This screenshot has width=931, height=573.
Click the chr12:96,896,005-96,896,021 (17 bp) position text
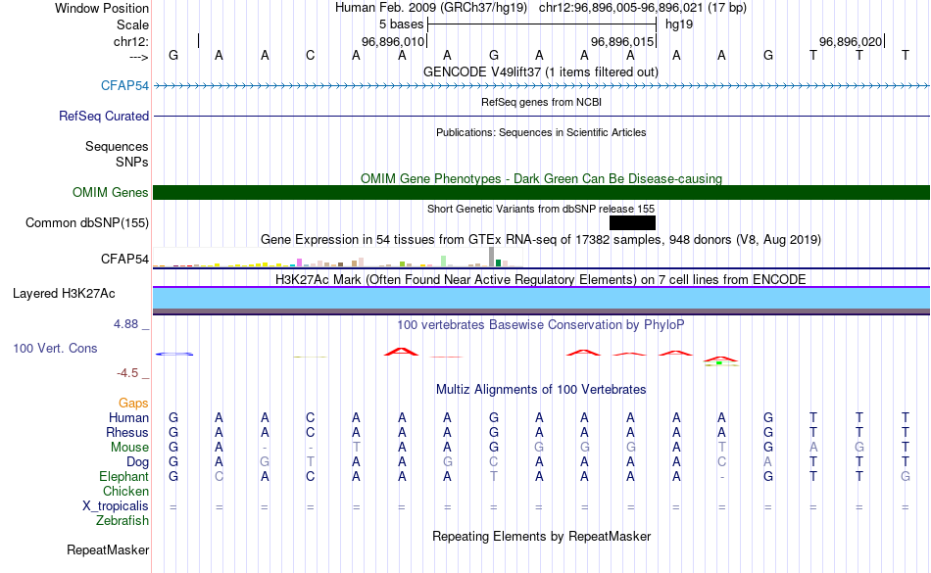(643, 8)
